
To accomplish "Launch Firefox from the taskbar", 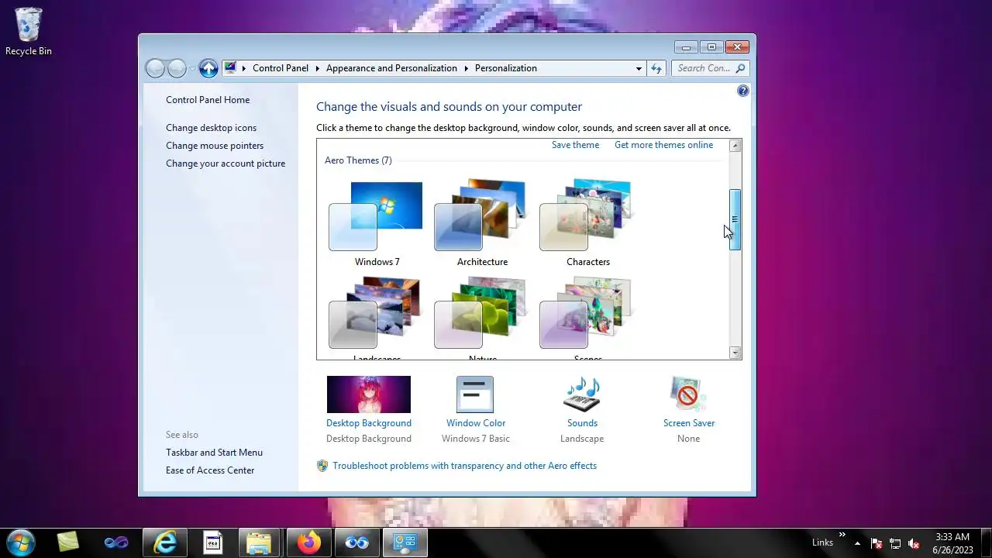I will (308, 542).
